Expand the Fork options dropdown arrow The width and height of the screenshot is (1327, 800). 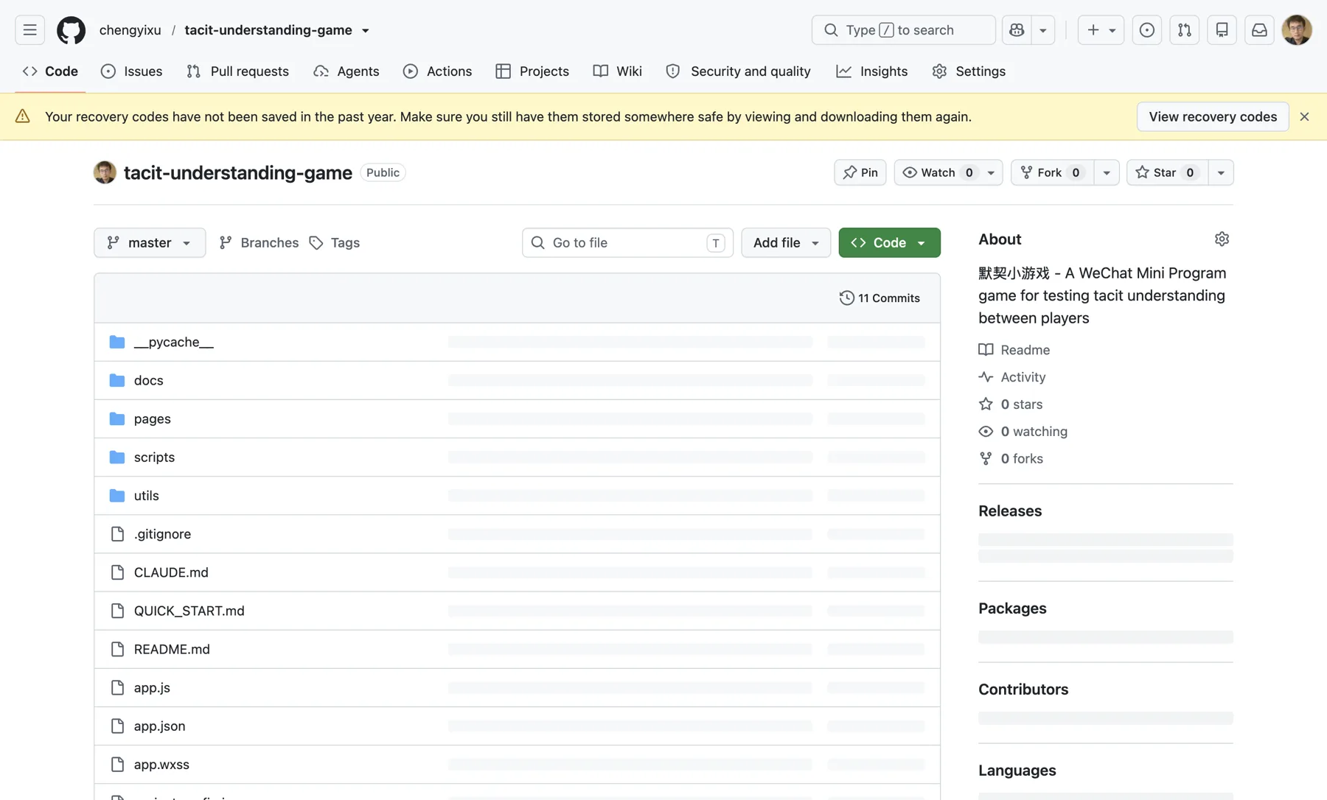coord(1107,172)
